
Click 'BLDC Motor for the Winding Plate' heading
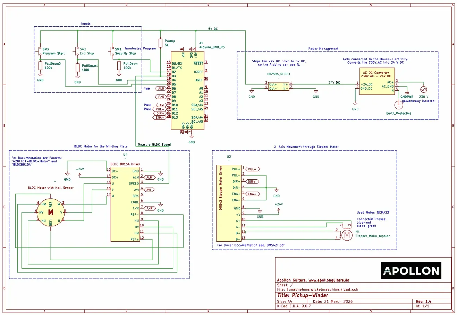coord(101,146)
